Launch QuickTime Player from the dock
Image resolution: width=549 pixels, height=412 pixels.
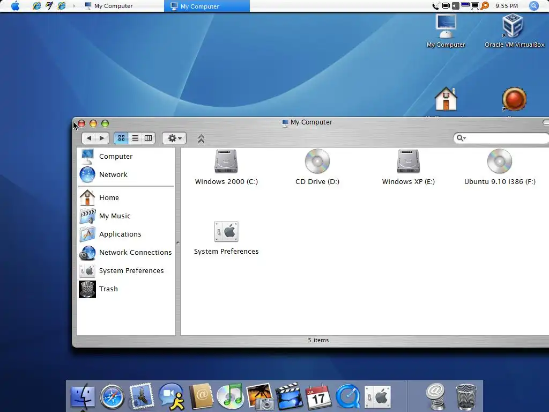tap(347, 396)
